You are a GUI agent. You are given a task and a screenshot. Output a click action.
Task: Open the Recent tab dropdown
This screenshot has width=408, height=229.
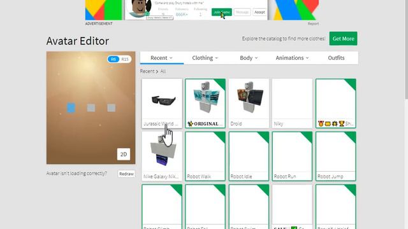click(161, 58)
